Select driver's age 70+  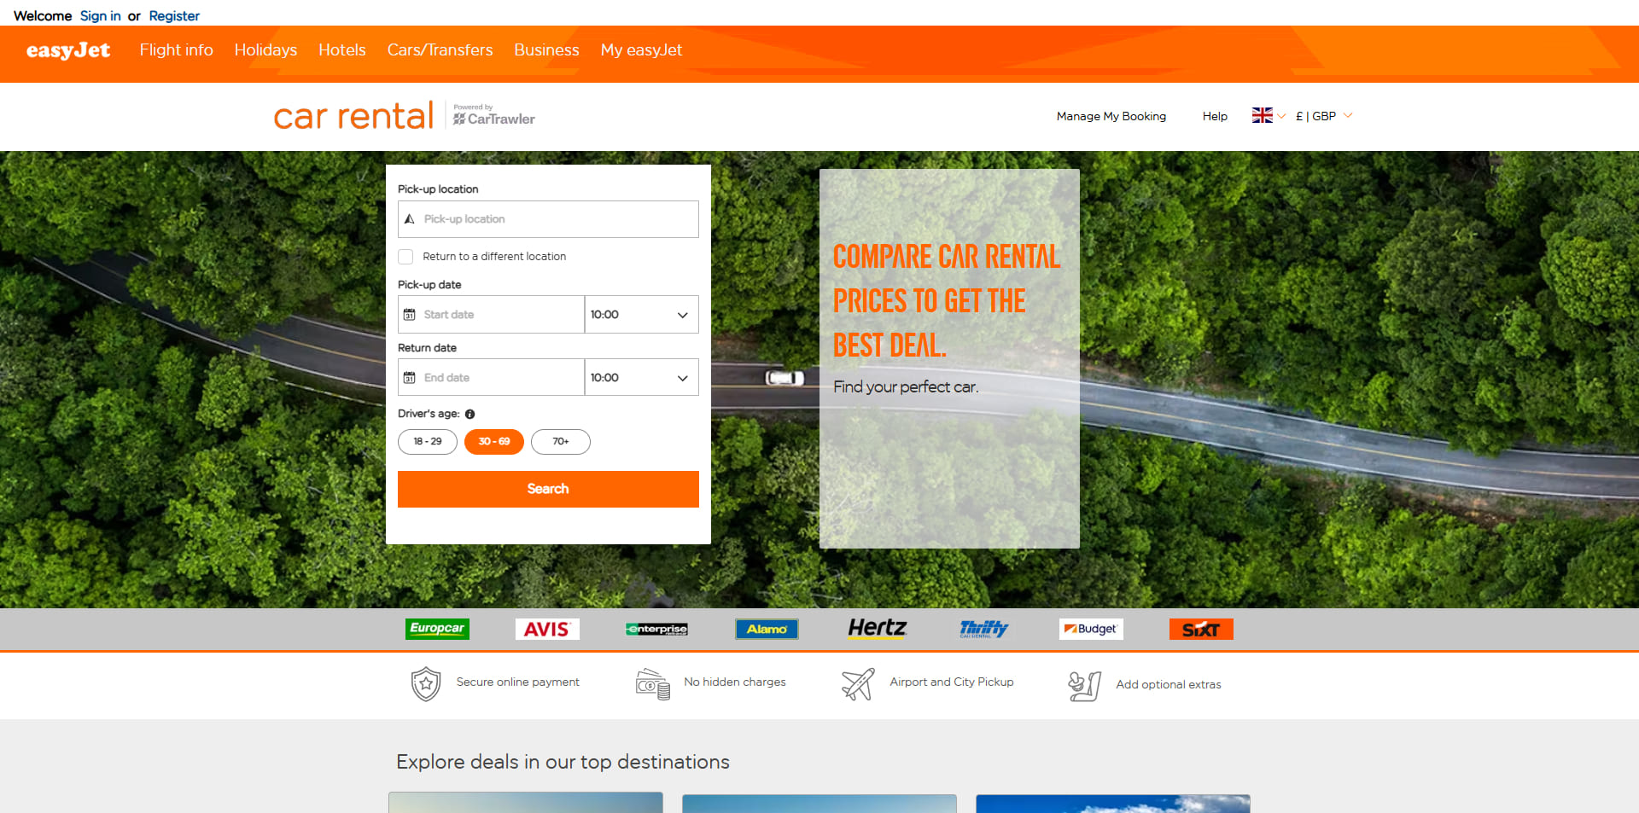(561, 442)
